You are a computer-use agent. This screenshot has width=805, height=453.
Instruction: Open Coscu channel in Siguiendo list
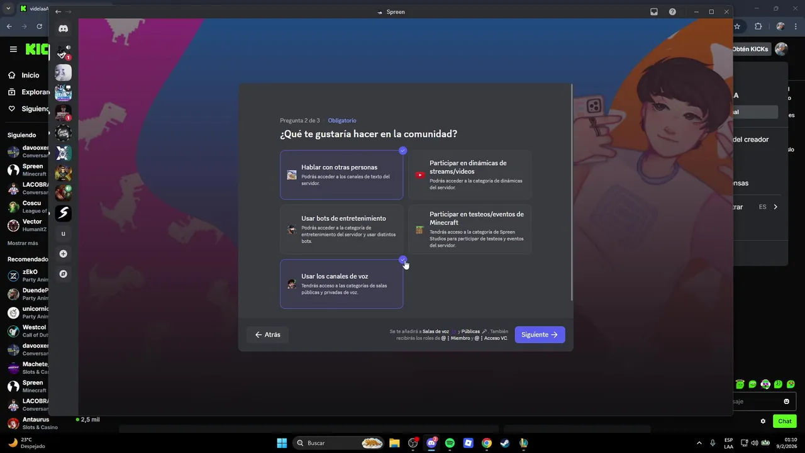(28, 207)
